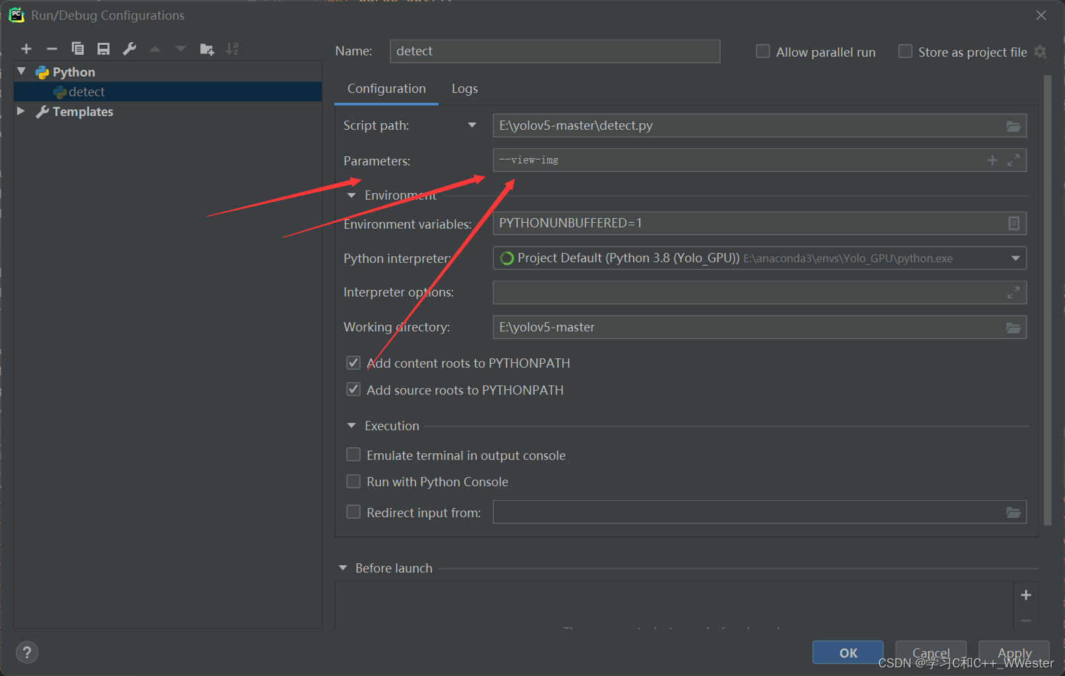Image resolution: width=1065 pixels, height=676 pixels.
Task: Add a Before launch task
Action: (1026, 595)
